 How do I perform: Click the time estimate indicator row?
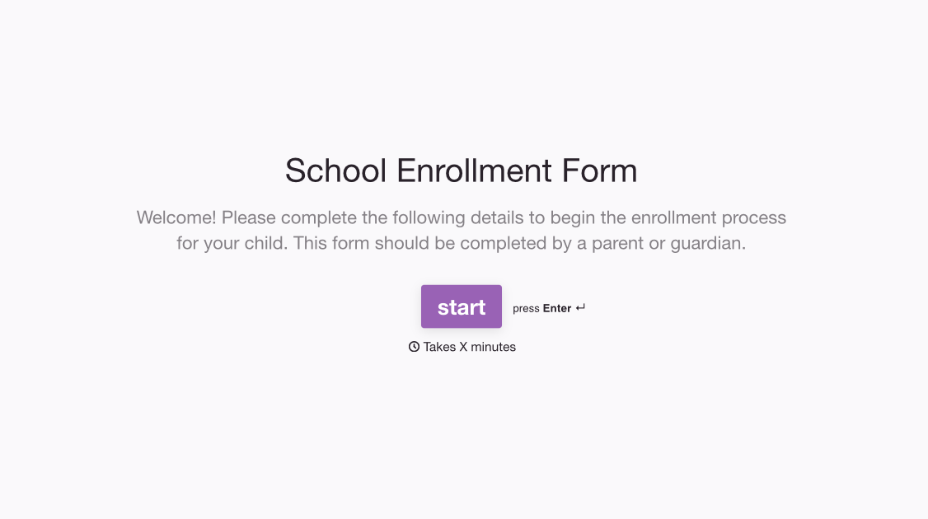462,347
